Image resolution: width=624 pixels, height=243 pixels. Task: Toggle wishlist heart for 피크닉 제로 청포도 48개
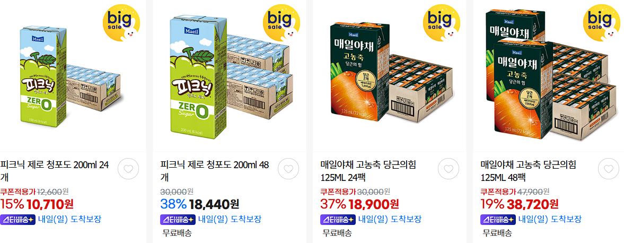pyautogui.click(x=288, y=169)
